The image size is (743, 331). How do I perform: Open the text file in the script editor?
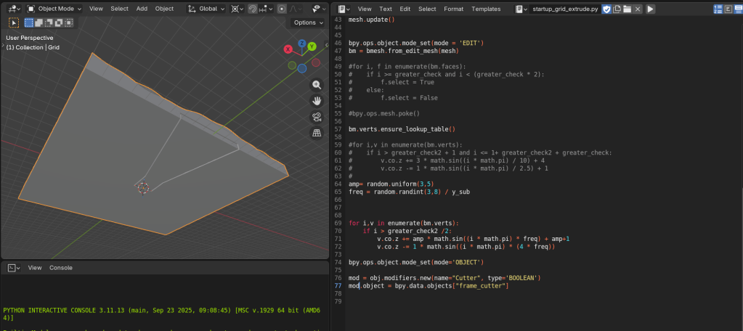(x=627, y=9)
